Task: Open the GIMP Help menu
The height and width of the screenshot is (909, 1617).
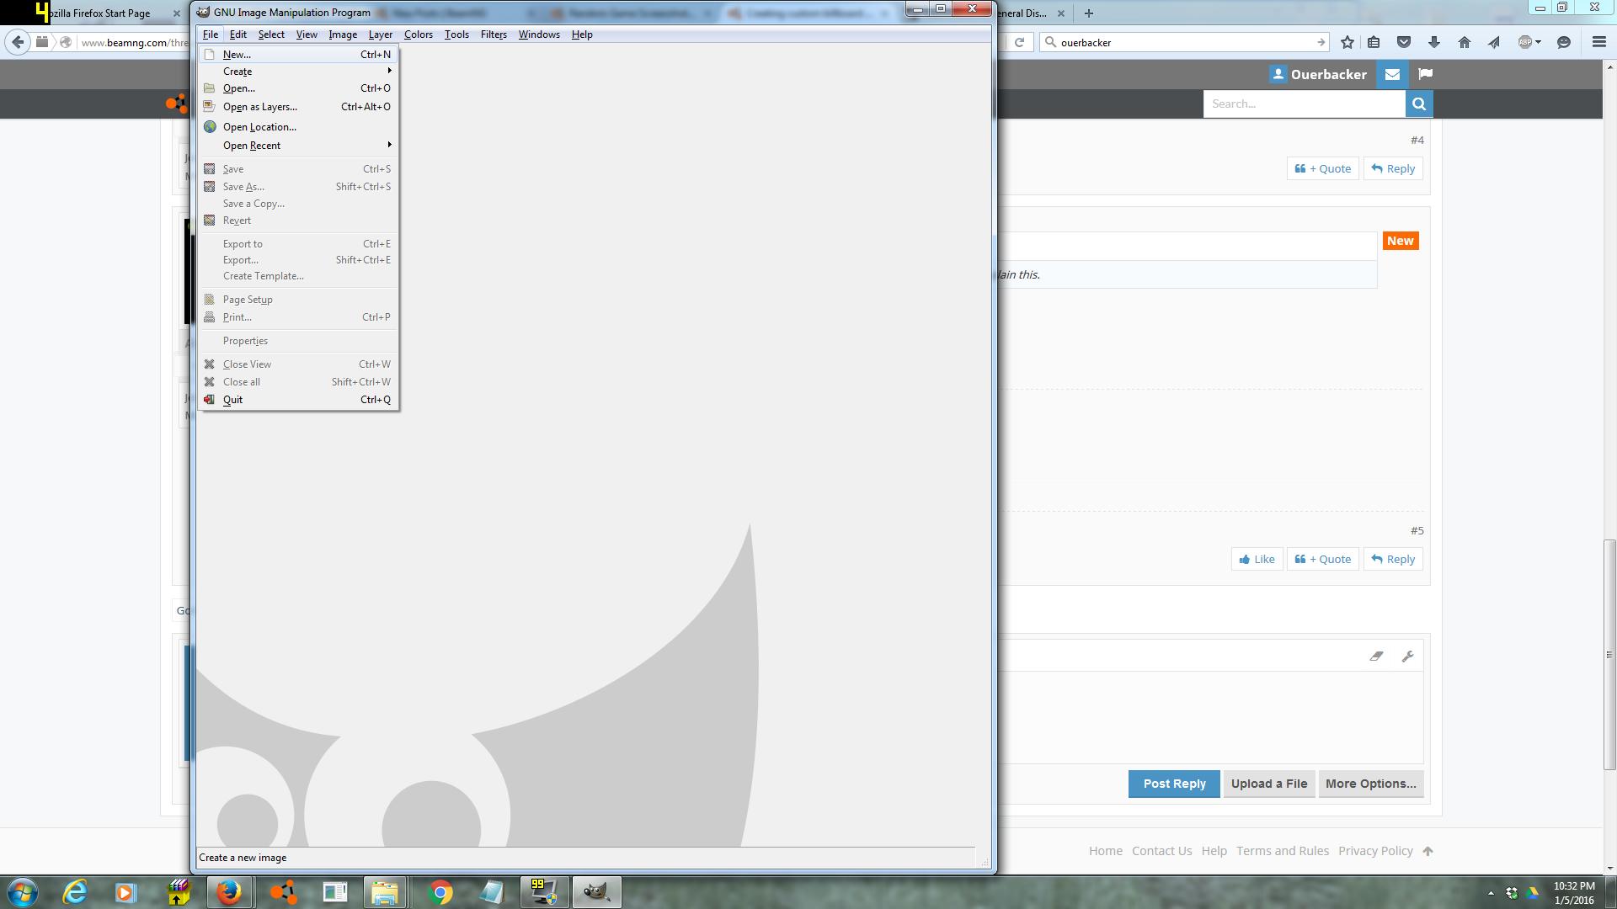Action: (582, 35)
